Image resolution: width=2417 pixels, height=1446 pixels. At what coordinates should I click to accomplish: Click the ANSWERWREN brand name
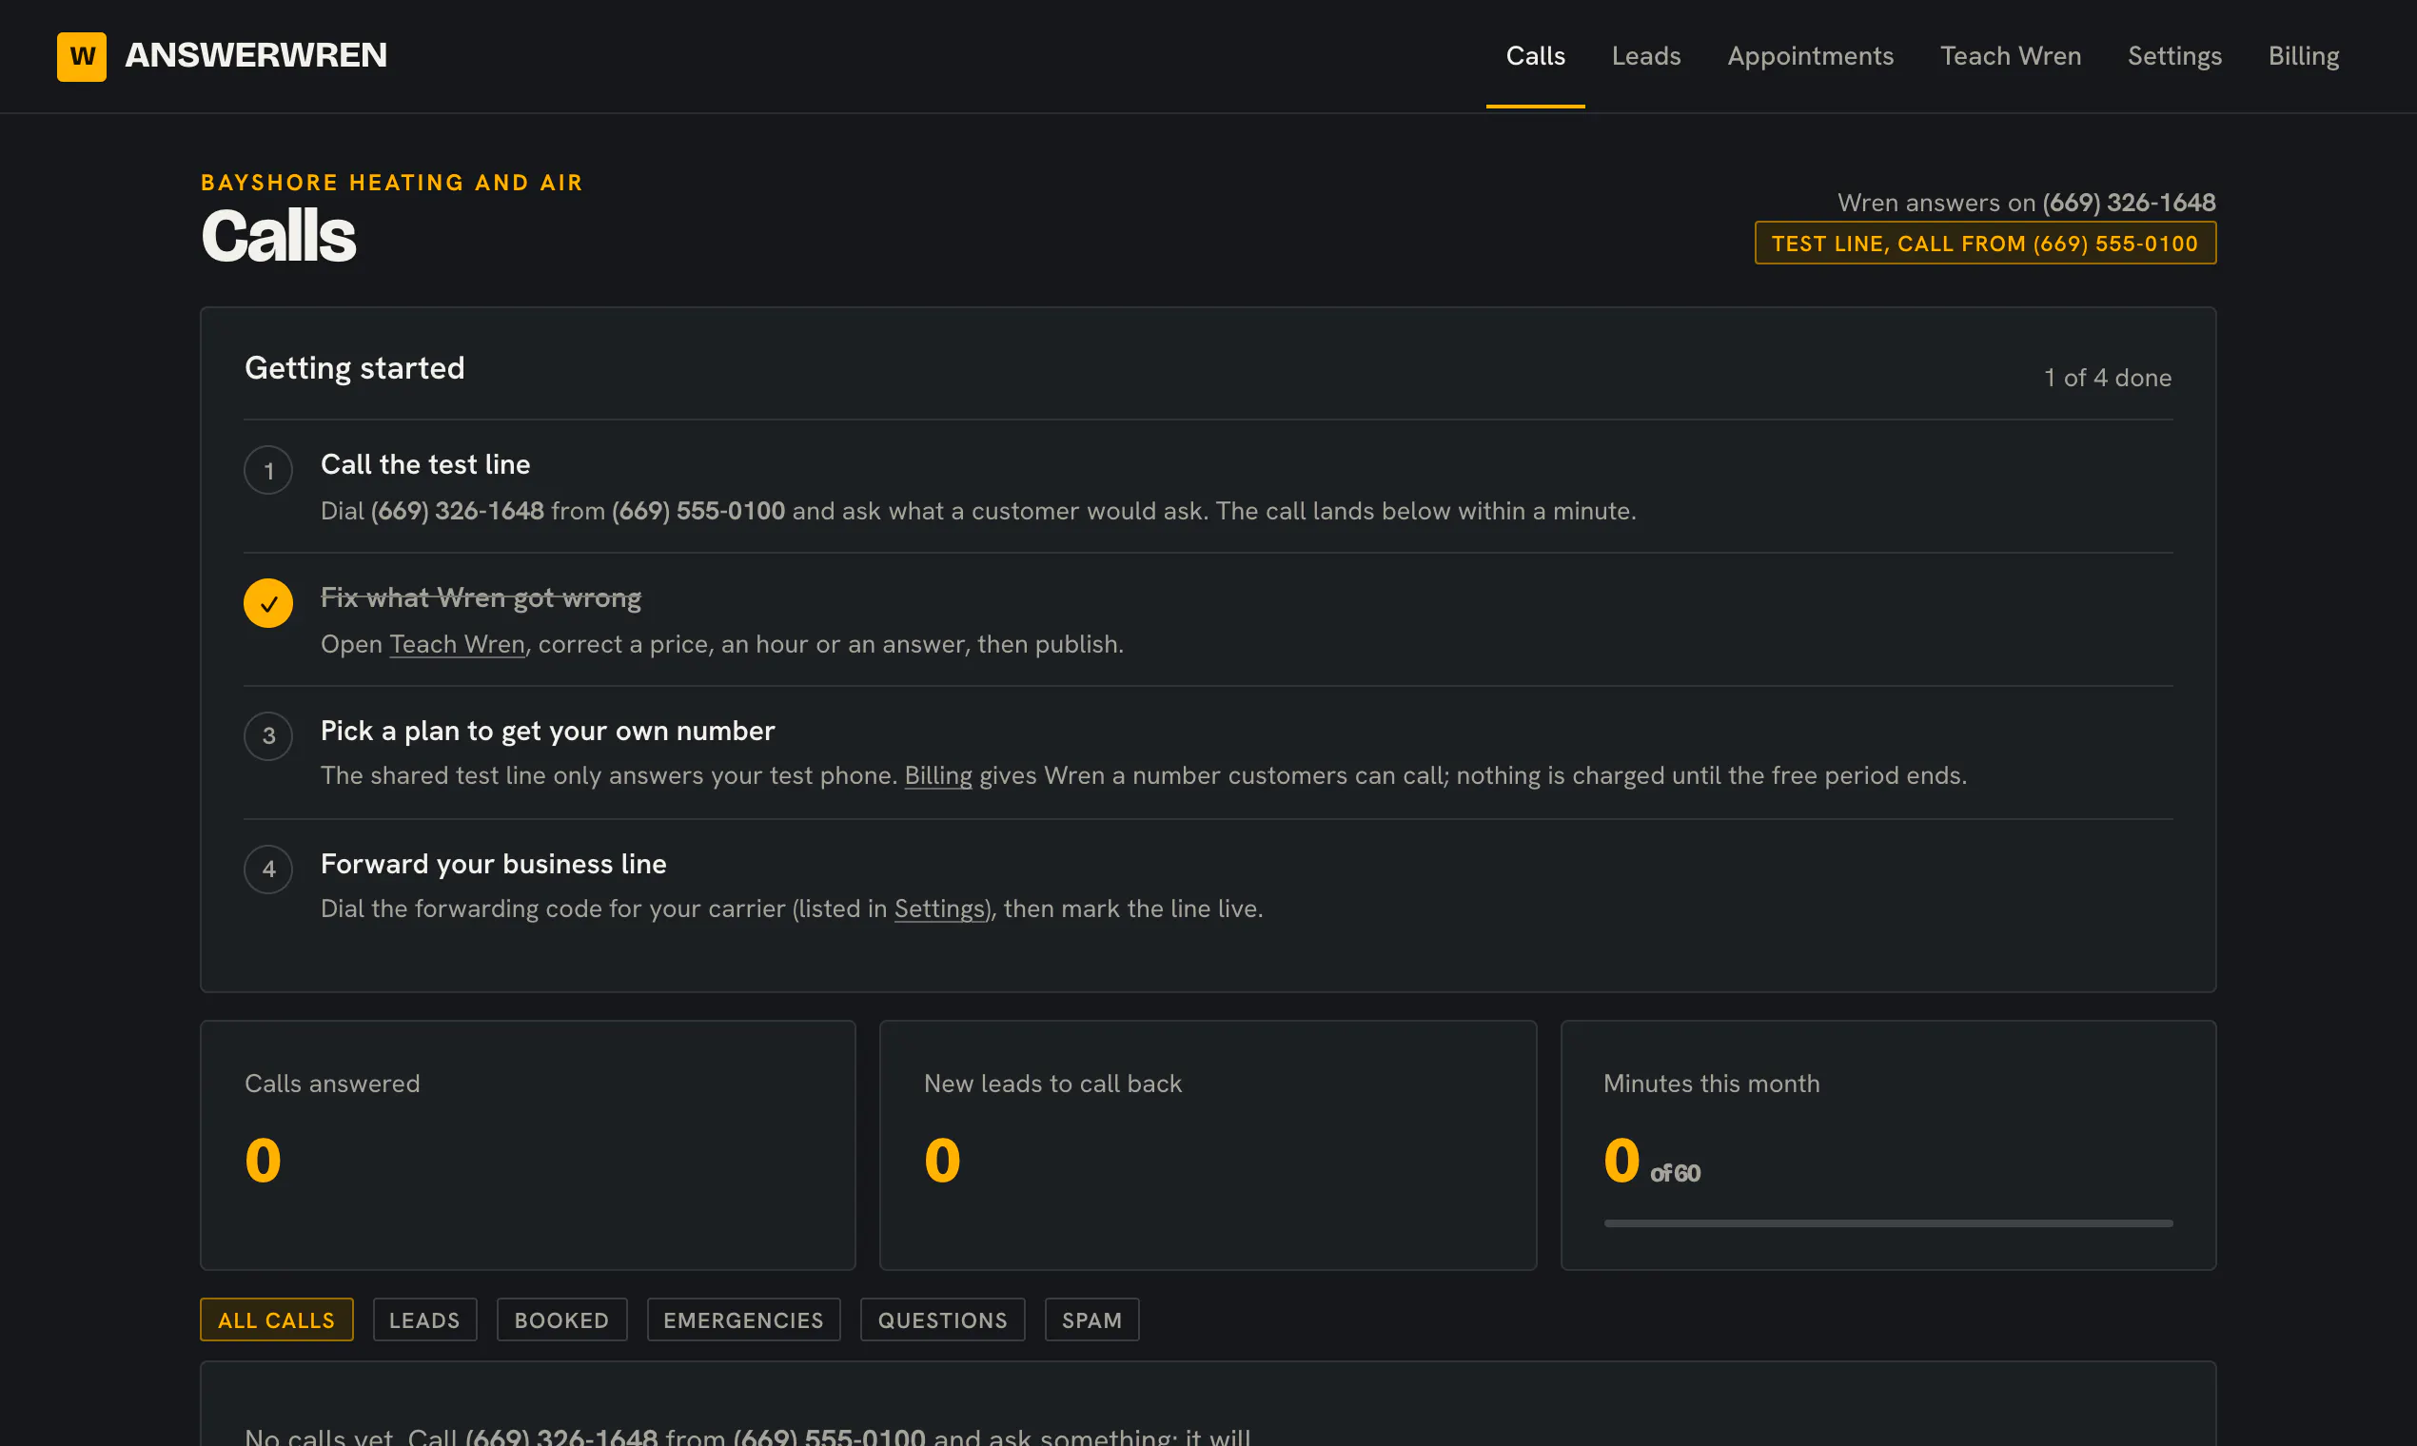click(256, 55)
